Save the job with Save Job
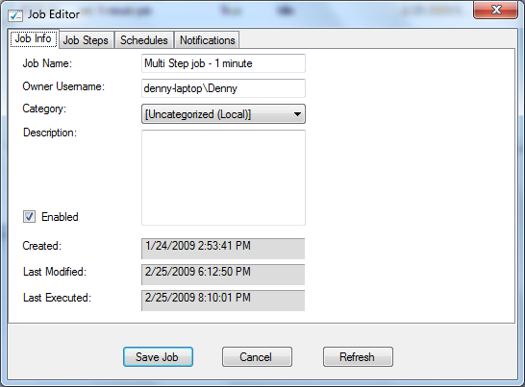The width and height of the screenshot is (525, 387). coord(158,357)
